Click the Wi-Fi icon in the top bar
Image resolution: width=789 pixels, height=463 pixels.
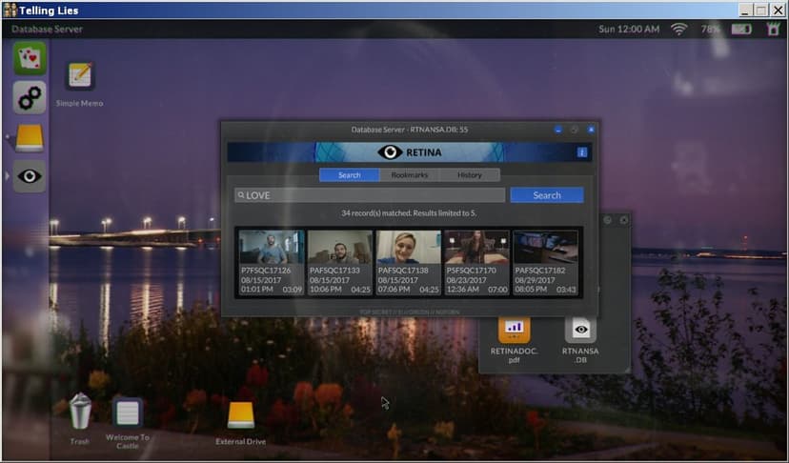coord(678,30)
